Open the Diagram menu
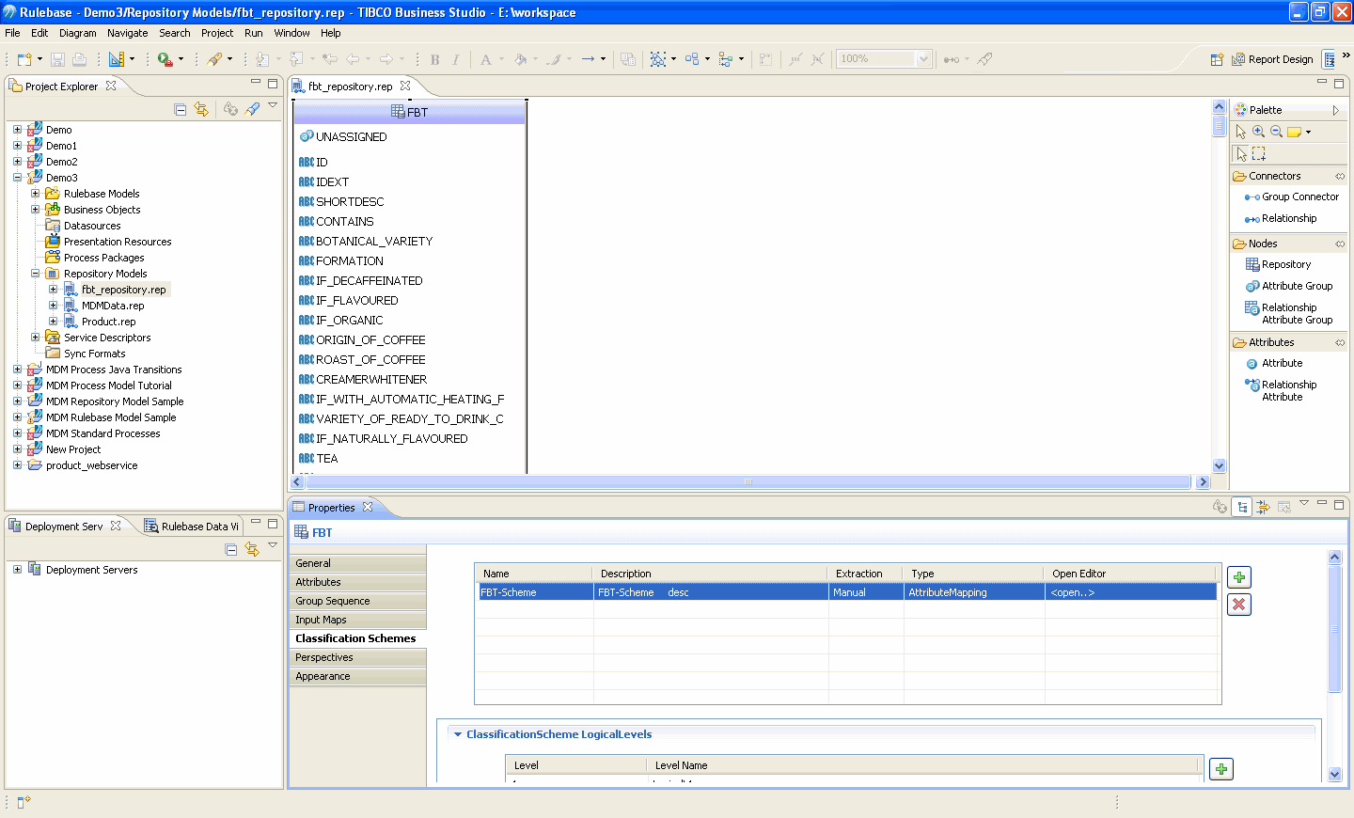The height and width of the screenshot is (818, 1354). click(78, 33)
